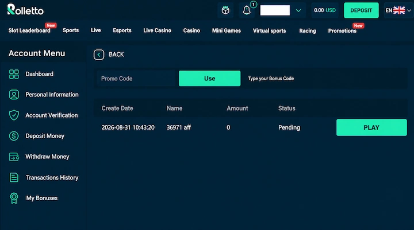Click the back arrow icon
The height and width of the screenshot is (230, 414).
99,54
